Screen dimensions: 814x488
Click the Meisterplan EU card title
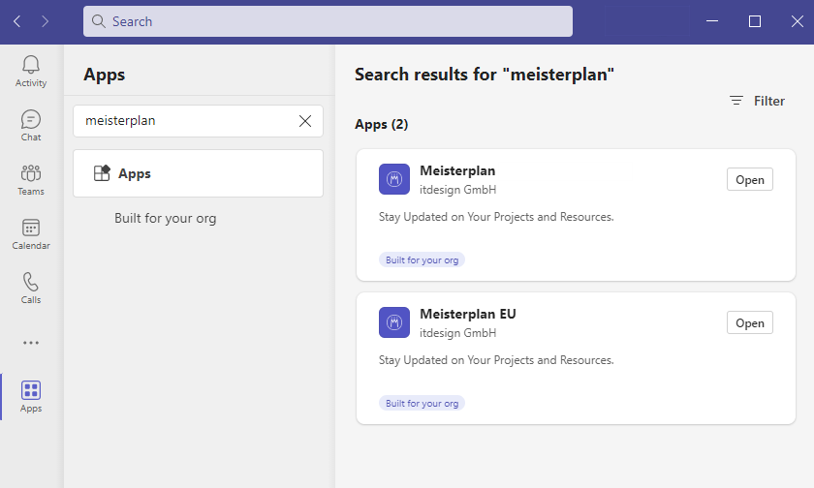click(468, 314)
